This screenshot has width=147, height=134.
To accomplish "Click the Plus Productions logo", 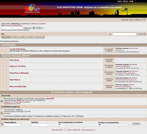I will click(32, 9).
